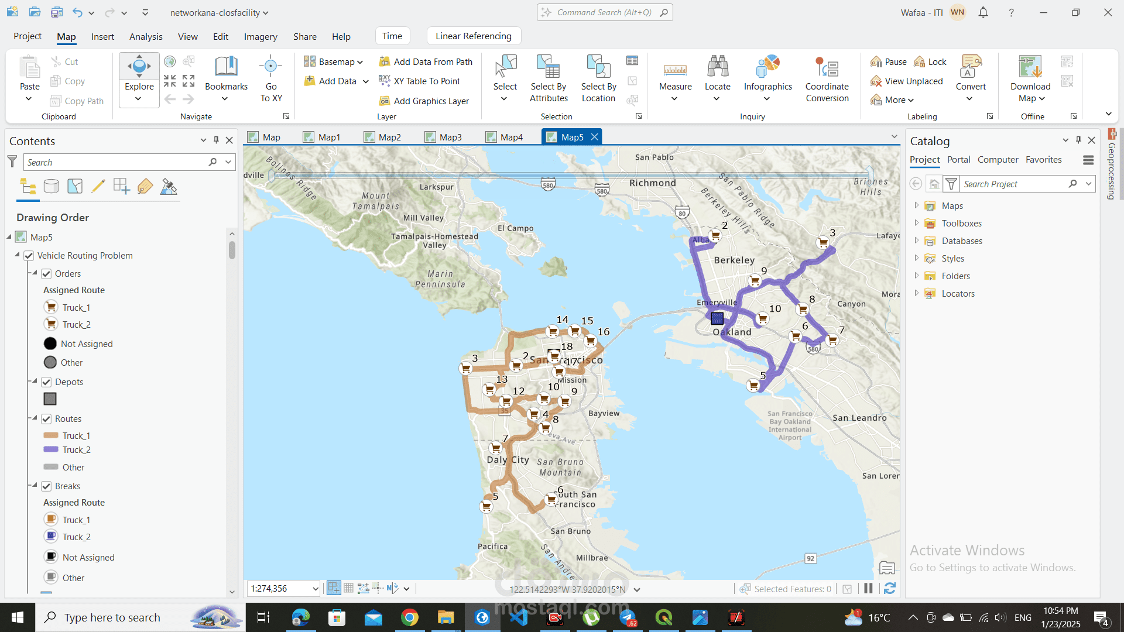Screen dimensions: 1124x632
Task: Click List By Editing pencil icon
Action: [98, 187]
